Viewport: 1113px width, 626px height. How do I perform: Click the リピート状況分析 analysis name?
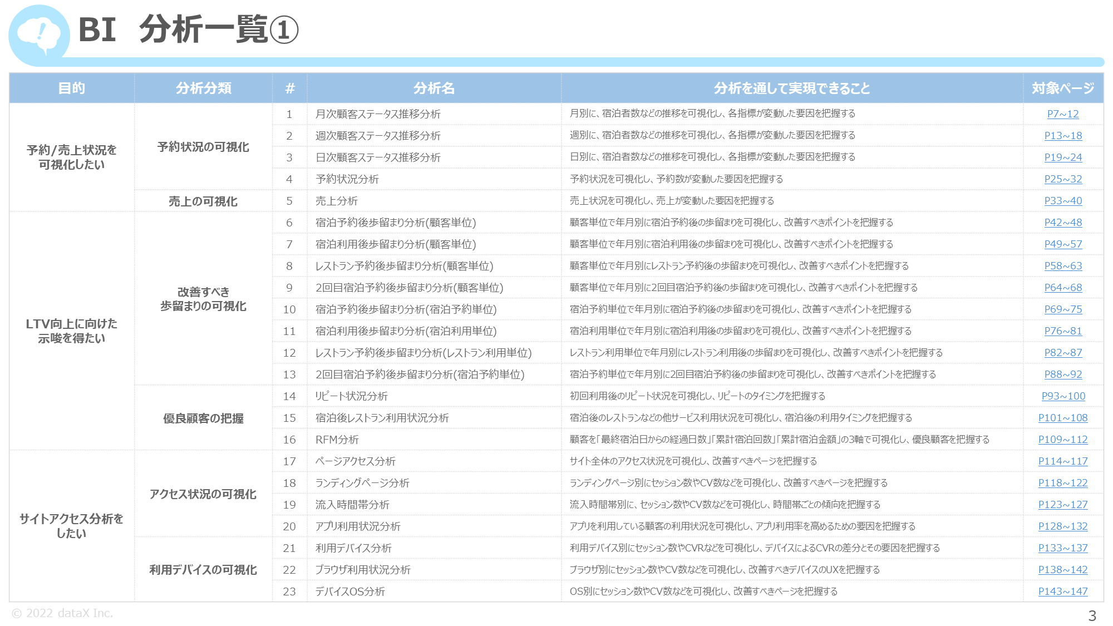352,396
